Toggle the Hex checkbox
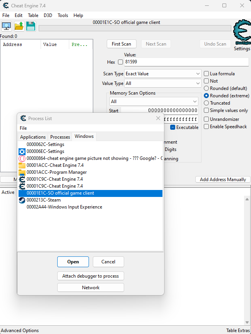This screenshot has height=334, width=251. point(120,62)
